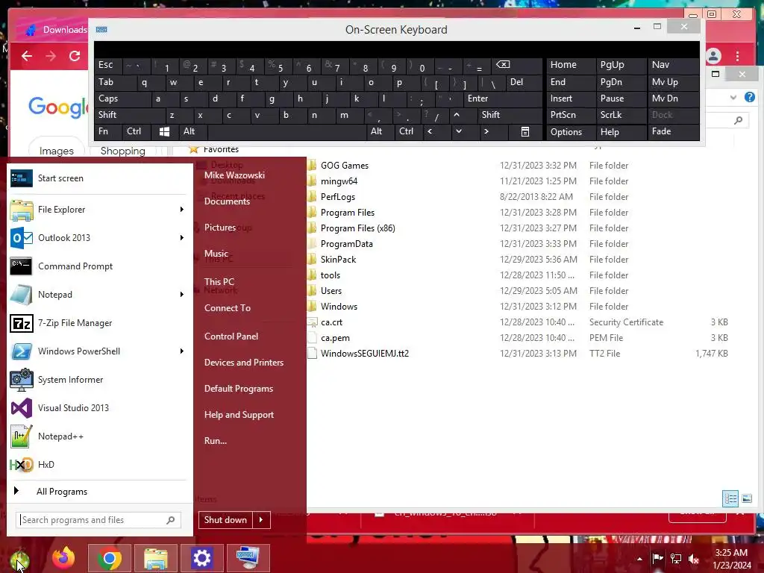
Task: Open Chrome profile avatar
Action: [713, 56]
